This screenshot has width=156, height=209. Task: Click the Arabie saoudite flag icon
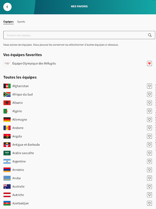(7, 153)
